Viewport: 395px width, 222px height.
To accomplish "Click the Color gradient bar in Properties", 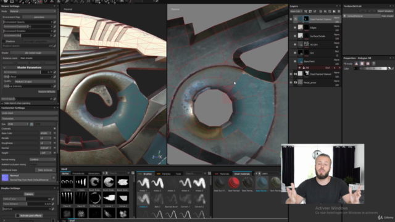I will pos(370,68).
